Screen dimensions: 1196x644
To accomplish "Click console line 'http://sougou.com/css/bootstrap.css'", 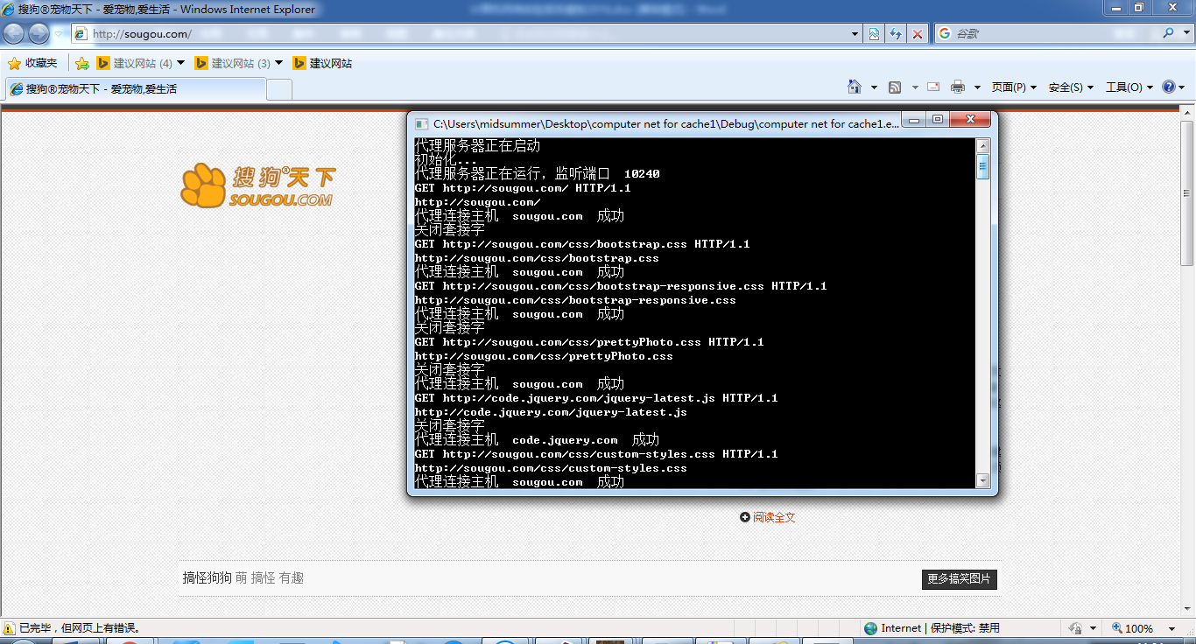I will pos(537,258).
